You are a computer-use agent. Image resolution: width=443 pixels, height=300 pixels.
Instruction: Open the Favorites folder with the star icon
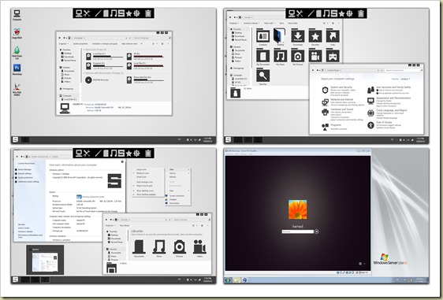pyautogui.click(x=315, y=37)
